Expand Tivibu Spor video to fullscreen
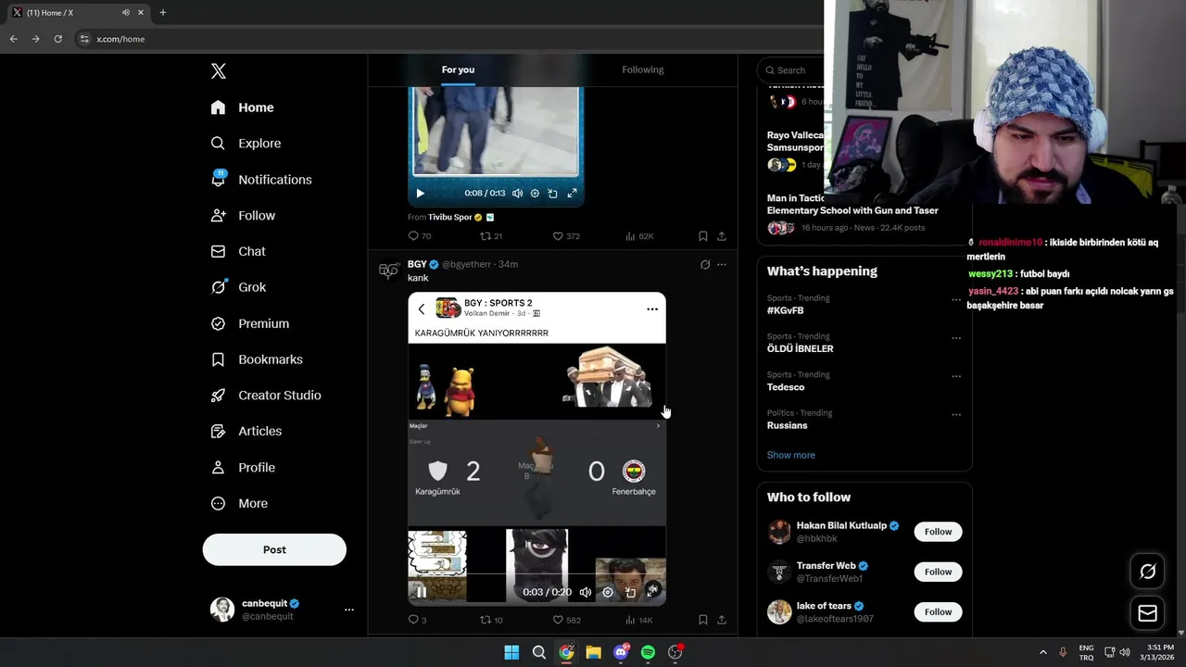 pyautogui.click(x=572, y=194)
